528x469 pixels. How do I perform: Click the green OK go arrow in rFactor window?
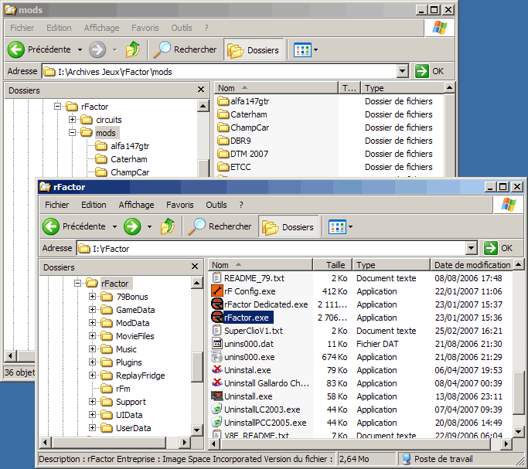[491, 248]
